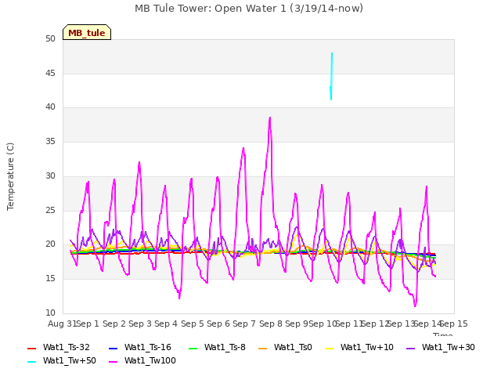Screen dimensions: 501x376
Task: Click the 40 y-axis tick label
Action: [50, 107]
